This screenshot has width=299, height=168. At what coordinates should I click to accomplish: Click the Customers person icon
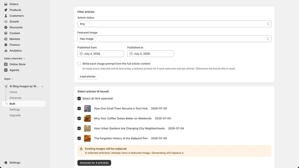click(x=6, y=16)
